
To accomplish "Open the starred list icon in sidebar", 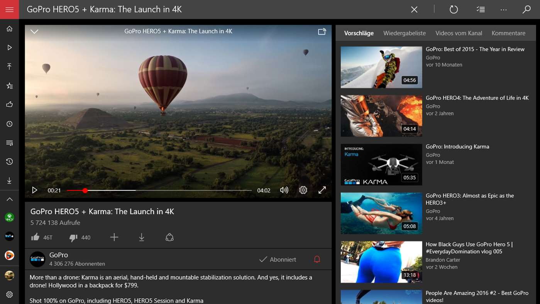I will (10, 86).
